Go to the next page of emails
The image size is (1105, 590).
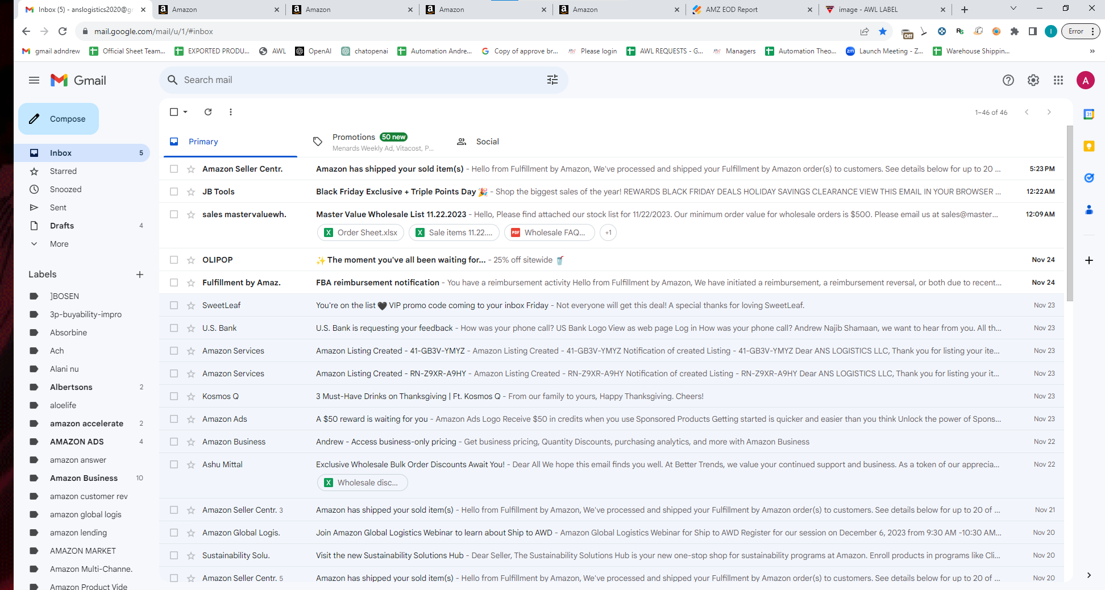(x=1049, y=112)
